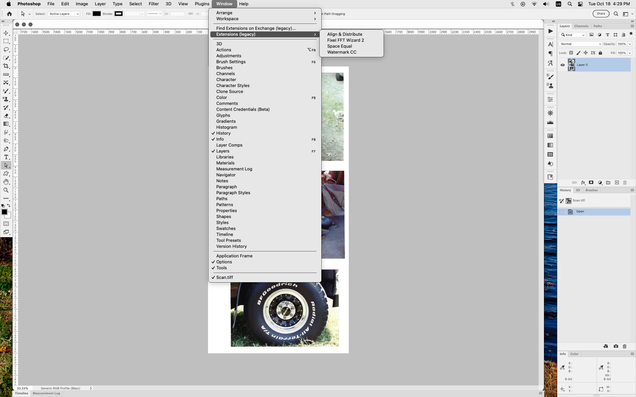Select the Hand tool

pyautogui.click(x=6, y=182)
